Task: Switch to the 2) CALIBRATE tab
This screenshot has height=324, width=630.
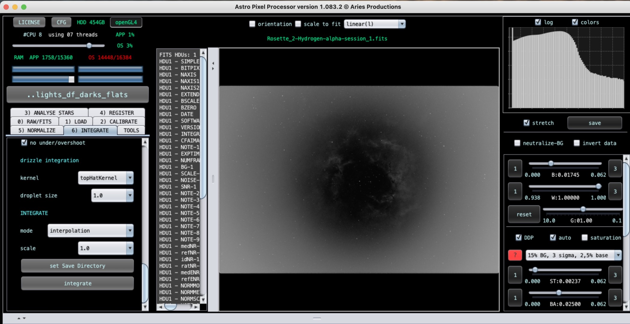Action: tap(118, 121)
